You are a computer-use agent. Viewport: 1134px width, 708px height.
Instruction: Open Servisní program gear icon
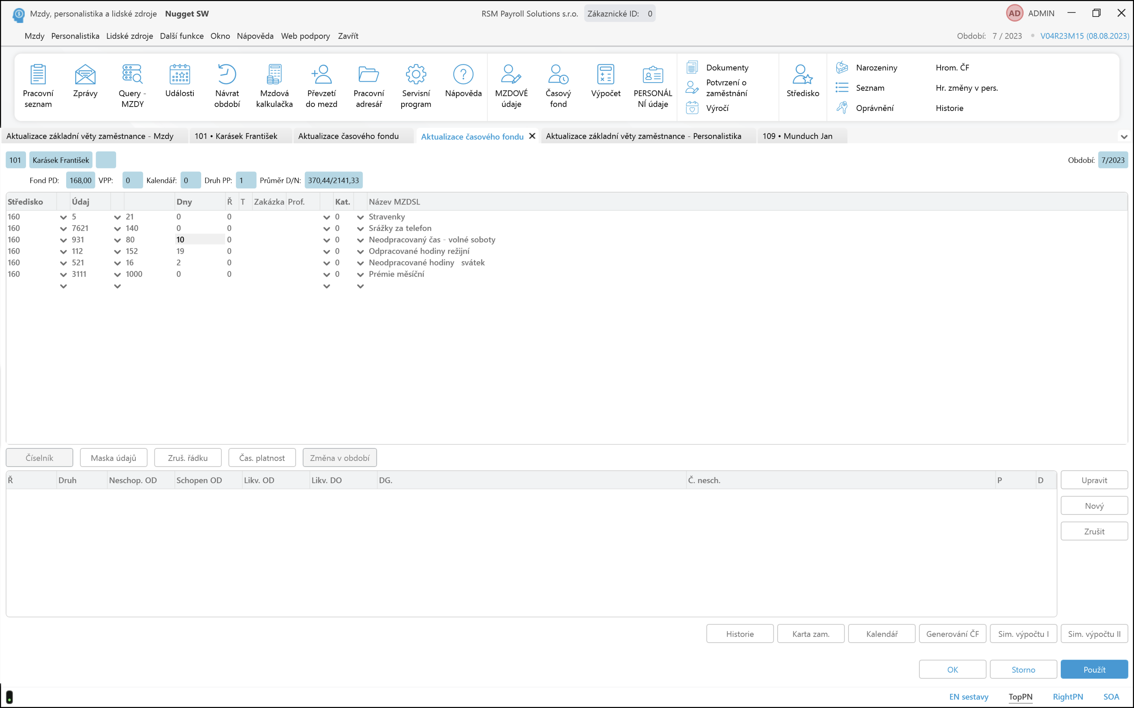[x=416, y=75]
